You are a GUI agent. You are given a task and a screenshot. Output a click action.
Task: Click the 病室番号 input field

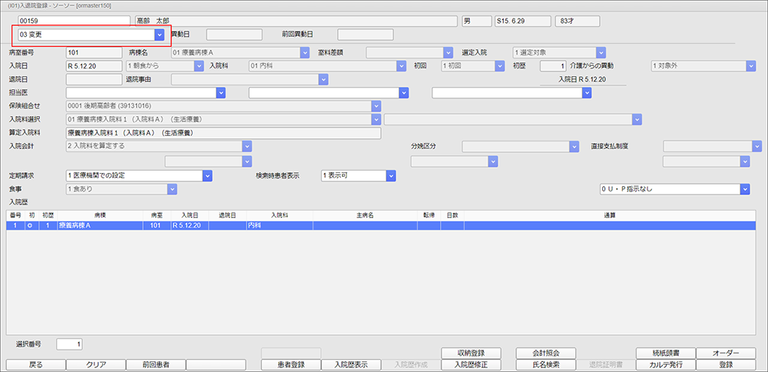pyautogui.click(x=94, y=52)
